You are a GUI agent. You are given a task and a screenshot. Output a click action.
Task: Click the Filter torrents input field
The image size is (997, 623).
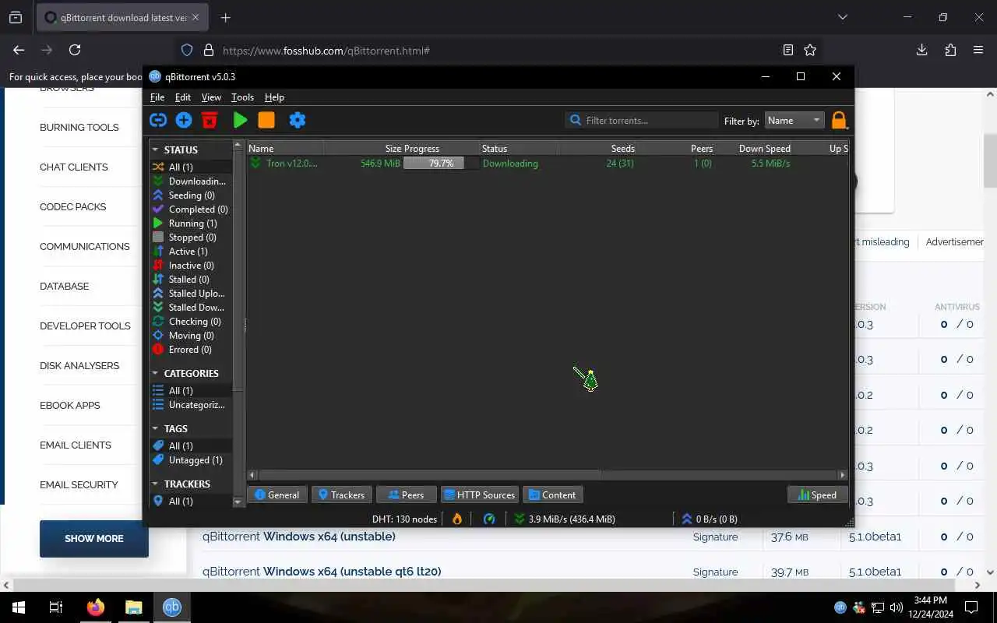[x=641, y=121]
